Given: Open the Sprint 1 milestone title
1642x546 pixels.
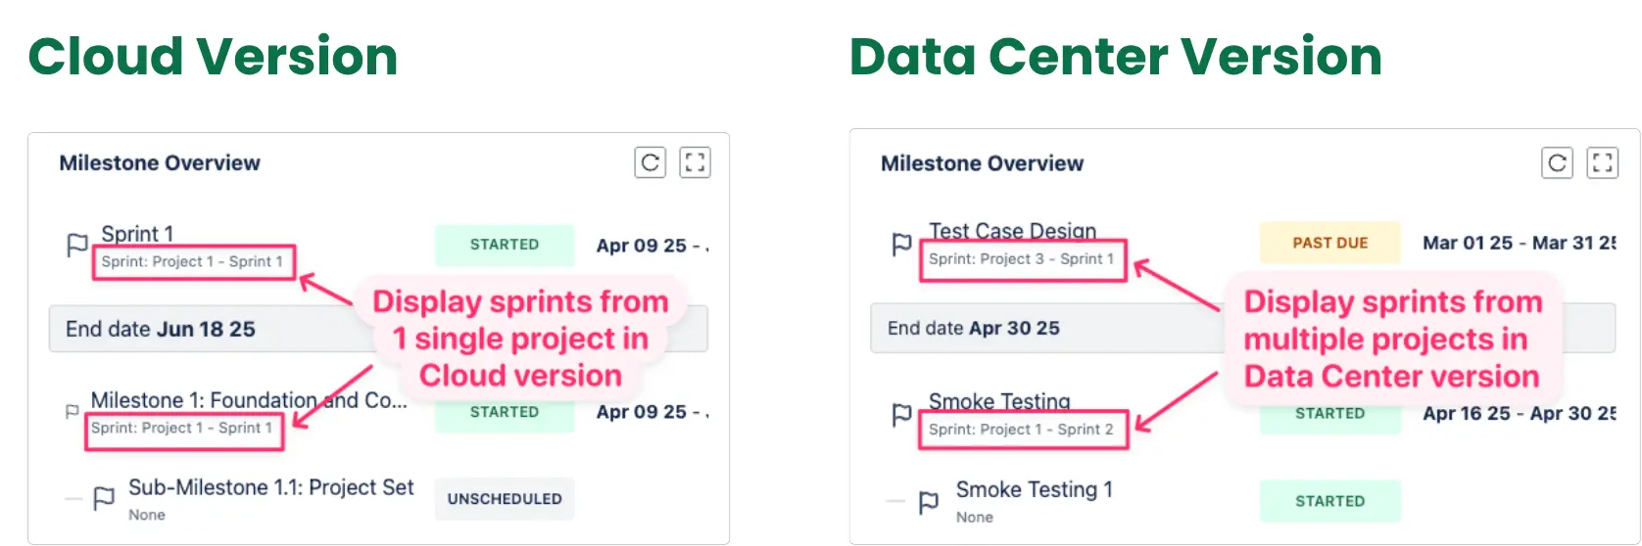Looking at the screenshot, I should tap(137, 234).
